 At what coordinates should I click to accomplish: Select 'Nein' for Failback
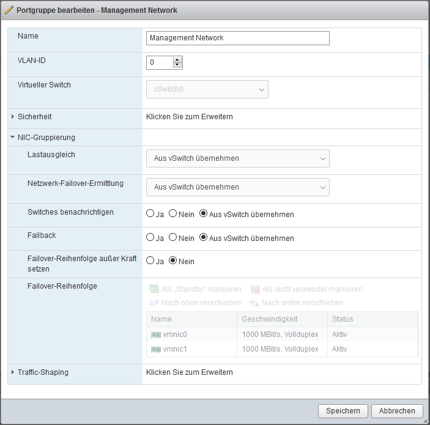coord(173,238)
